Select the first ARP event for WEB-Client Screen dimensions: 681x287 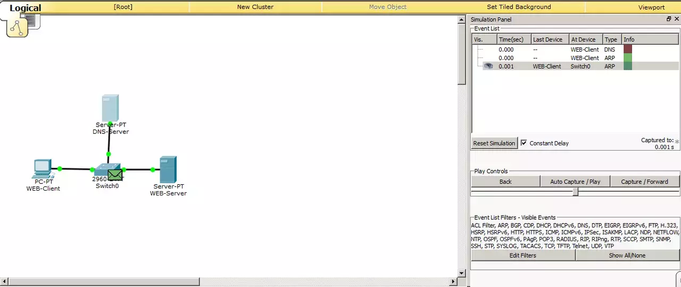(576, 58)
